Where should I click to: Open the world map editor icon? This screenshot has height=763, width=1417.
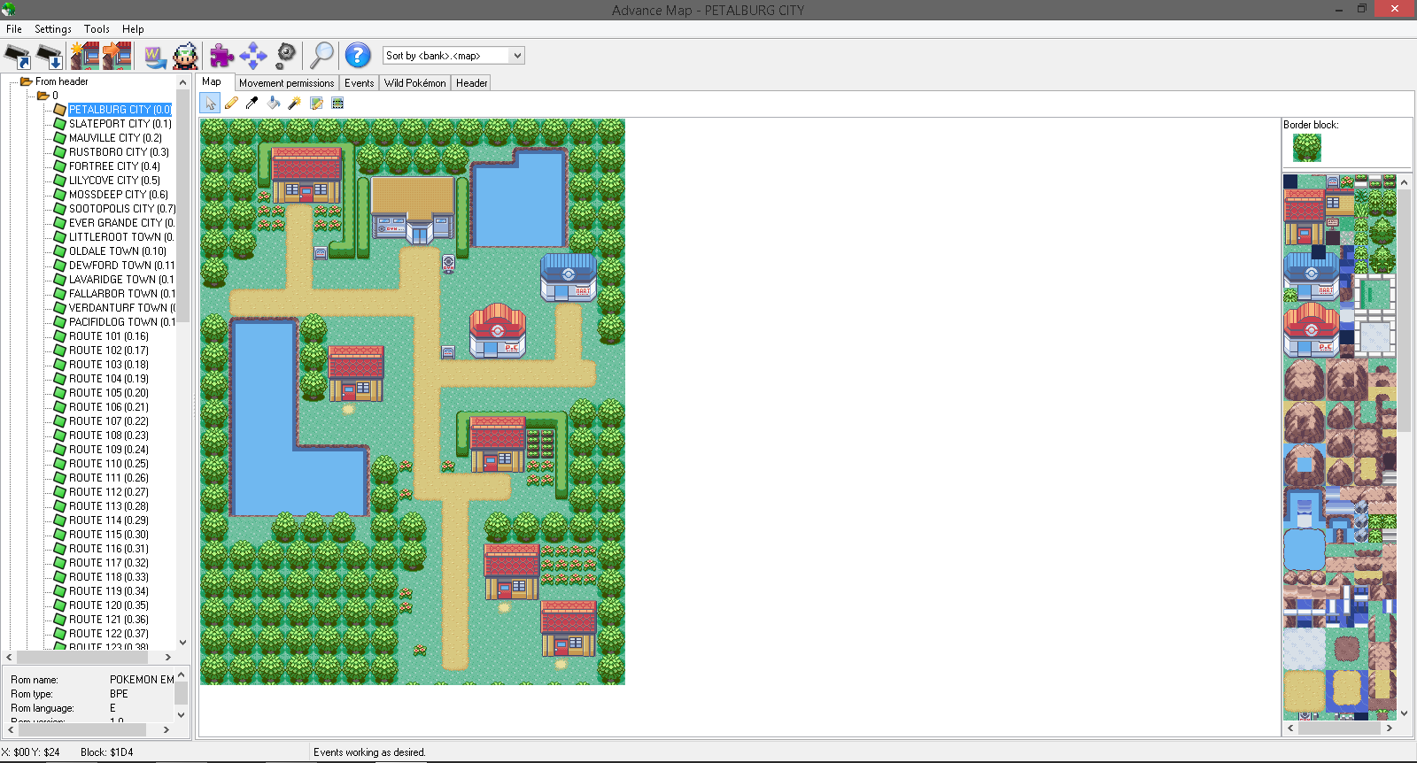click(155, 57)
